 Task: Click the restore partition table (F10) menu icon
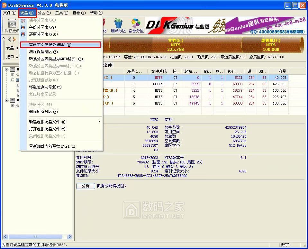coord(23,34)
